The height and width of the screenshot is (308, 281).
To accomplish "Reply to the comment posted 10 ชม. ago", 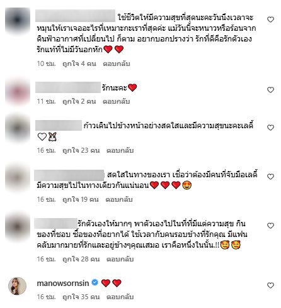I will click(x=117, y=63).
